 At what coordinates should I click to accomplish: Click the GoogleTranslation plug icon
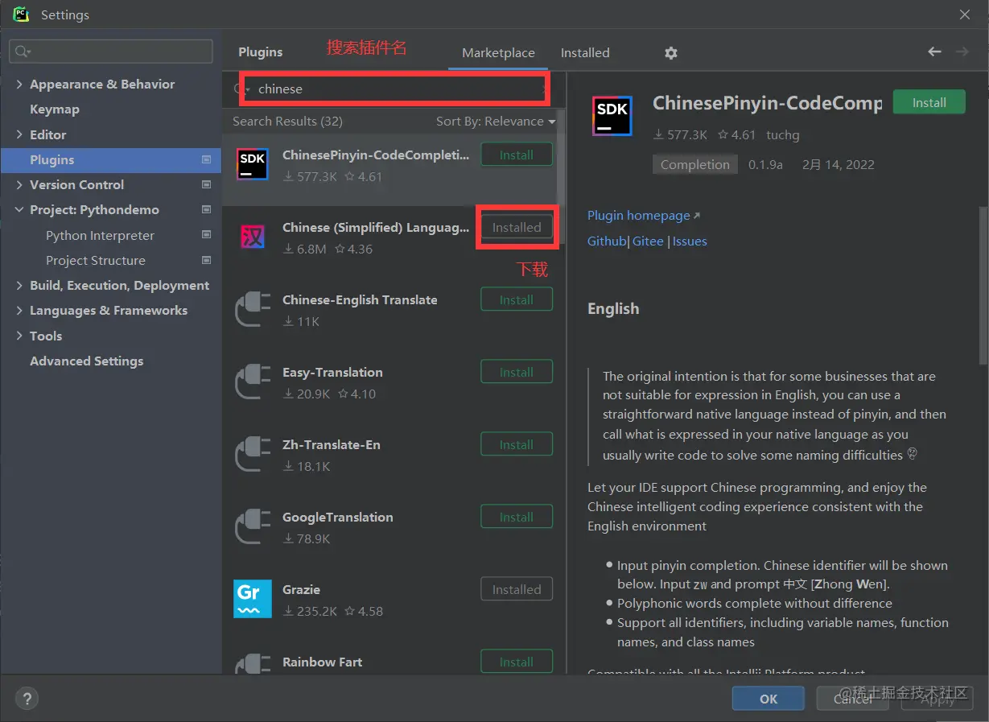pyautogui.click(x=253, y=526)
